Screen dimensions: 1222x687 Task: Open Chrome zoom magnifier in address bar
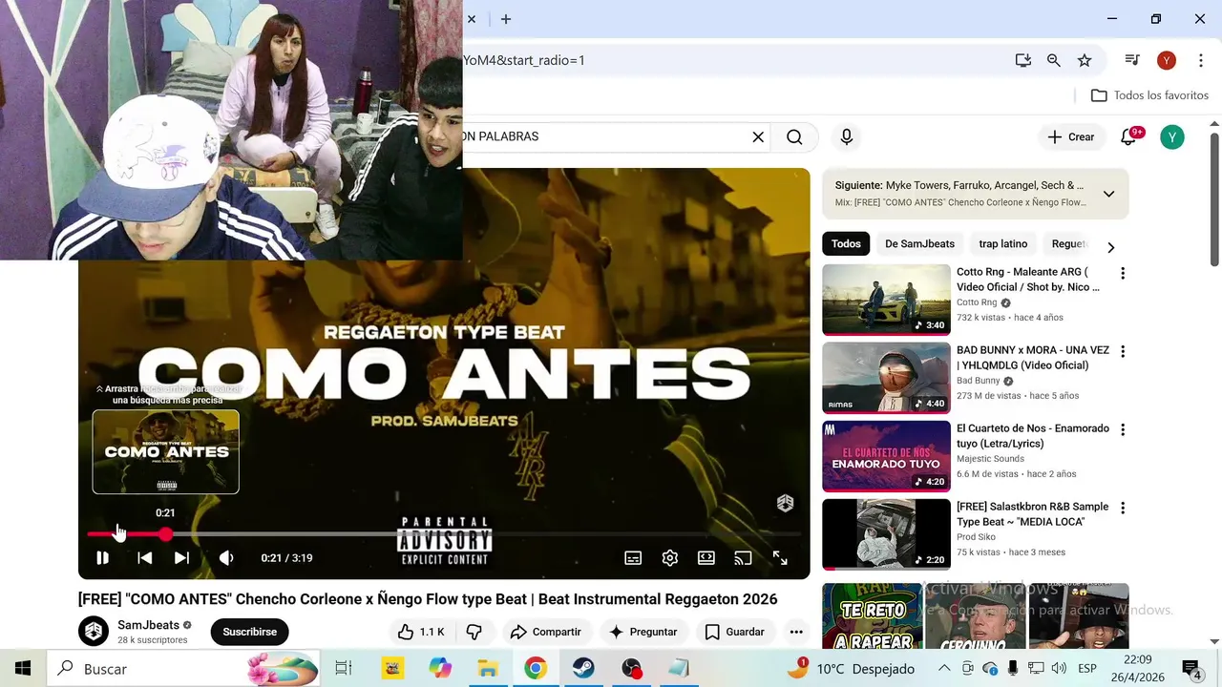(1054, 60)
